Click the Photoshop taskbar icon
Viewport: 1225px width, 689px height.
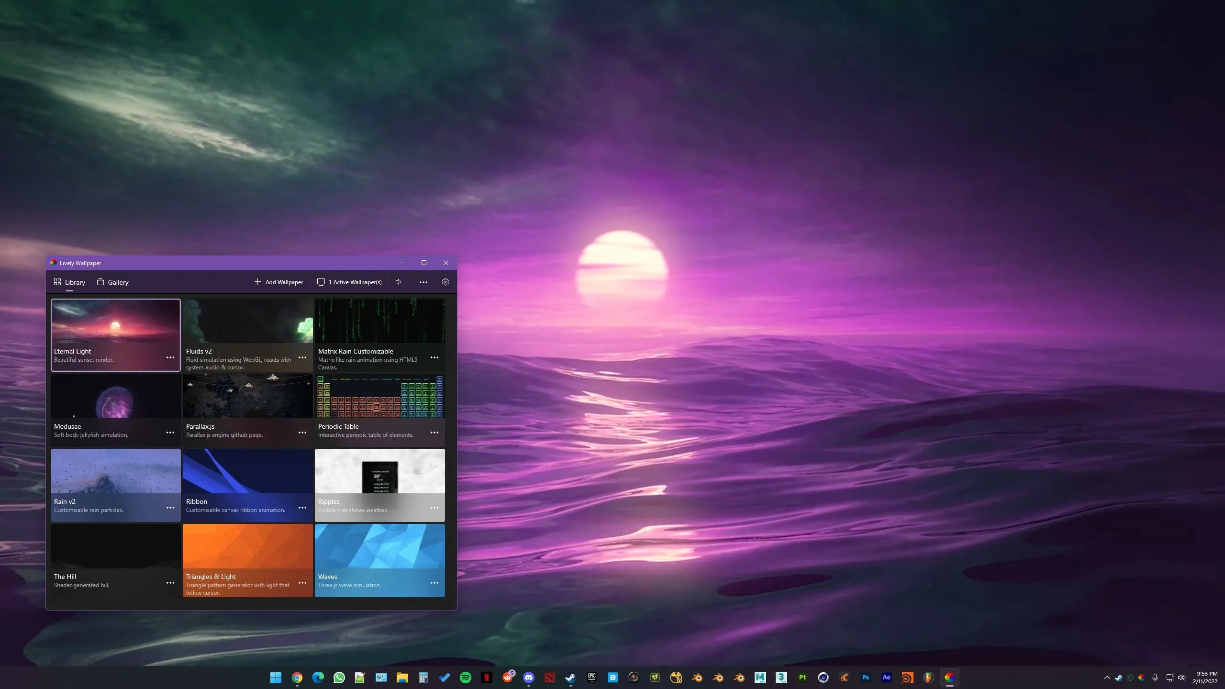click(x=865, y=677)
